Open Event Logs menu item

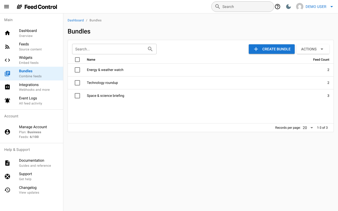pos(32,100)
